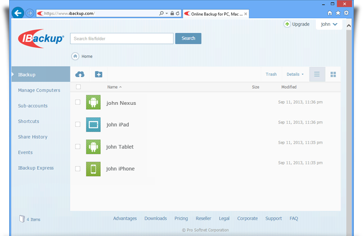The height and width of the screenshot is (236, 363).
Task: Check the john Tablet checkbox
Action: coord(78,147)
